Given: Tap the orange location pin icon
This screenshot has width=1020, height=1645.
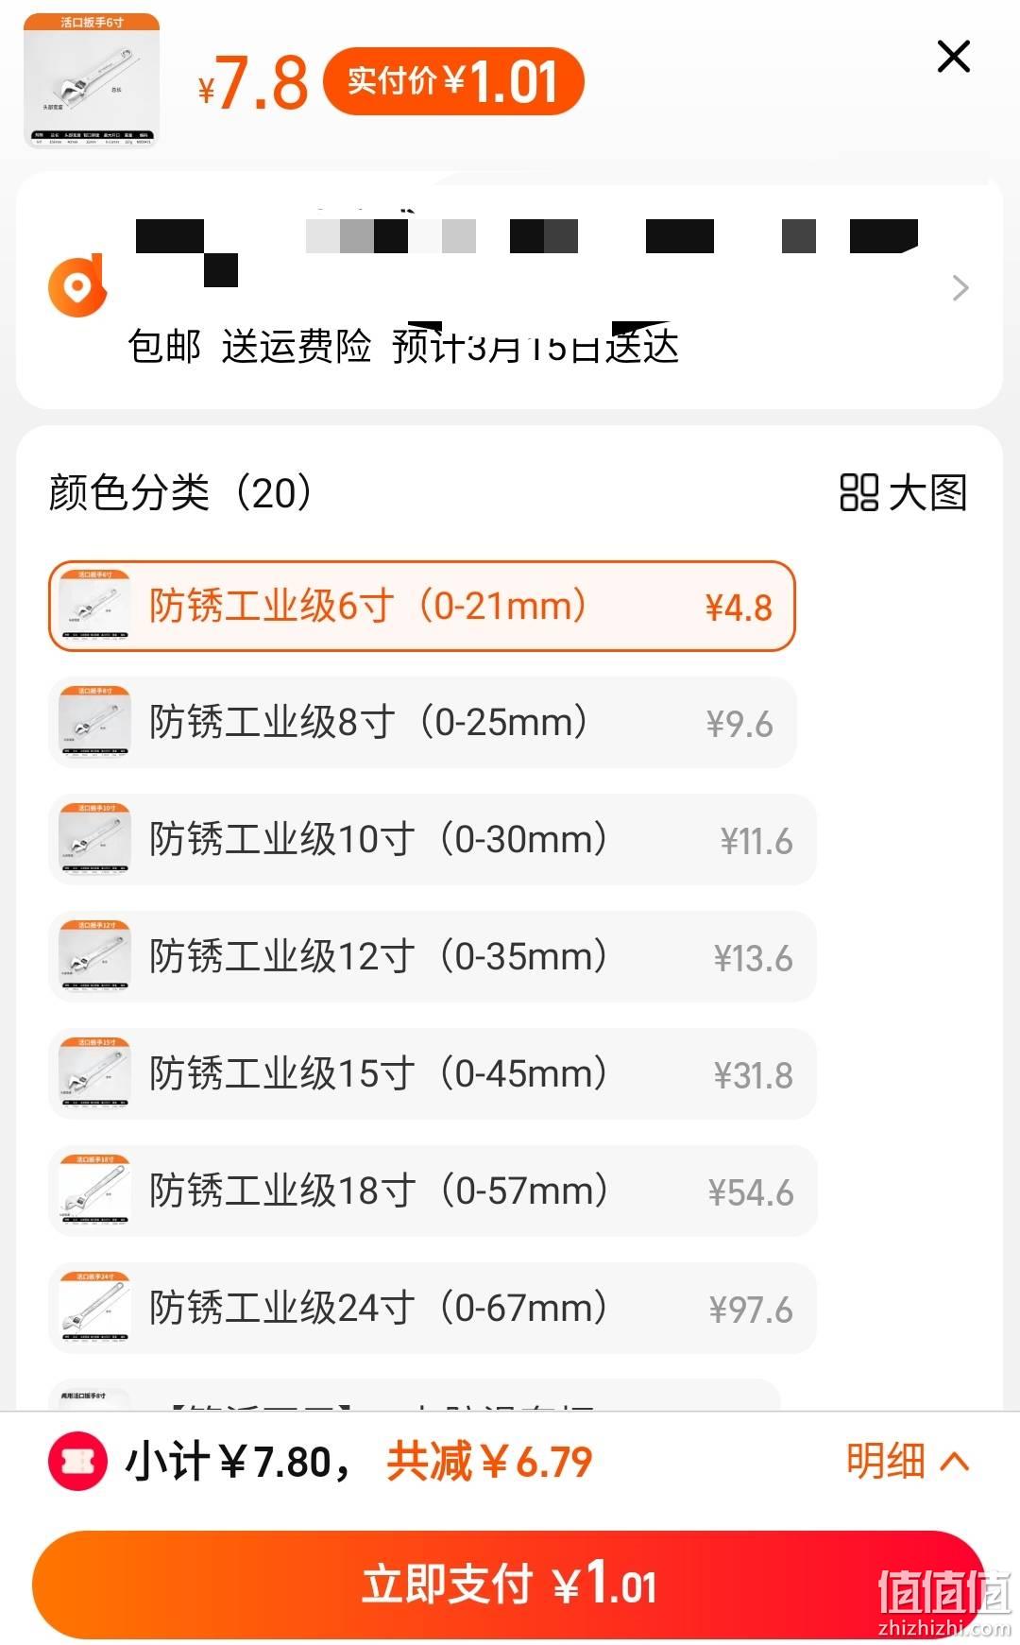Looking at the screenshot, I should pyautogui.click(x=77, y=285).
